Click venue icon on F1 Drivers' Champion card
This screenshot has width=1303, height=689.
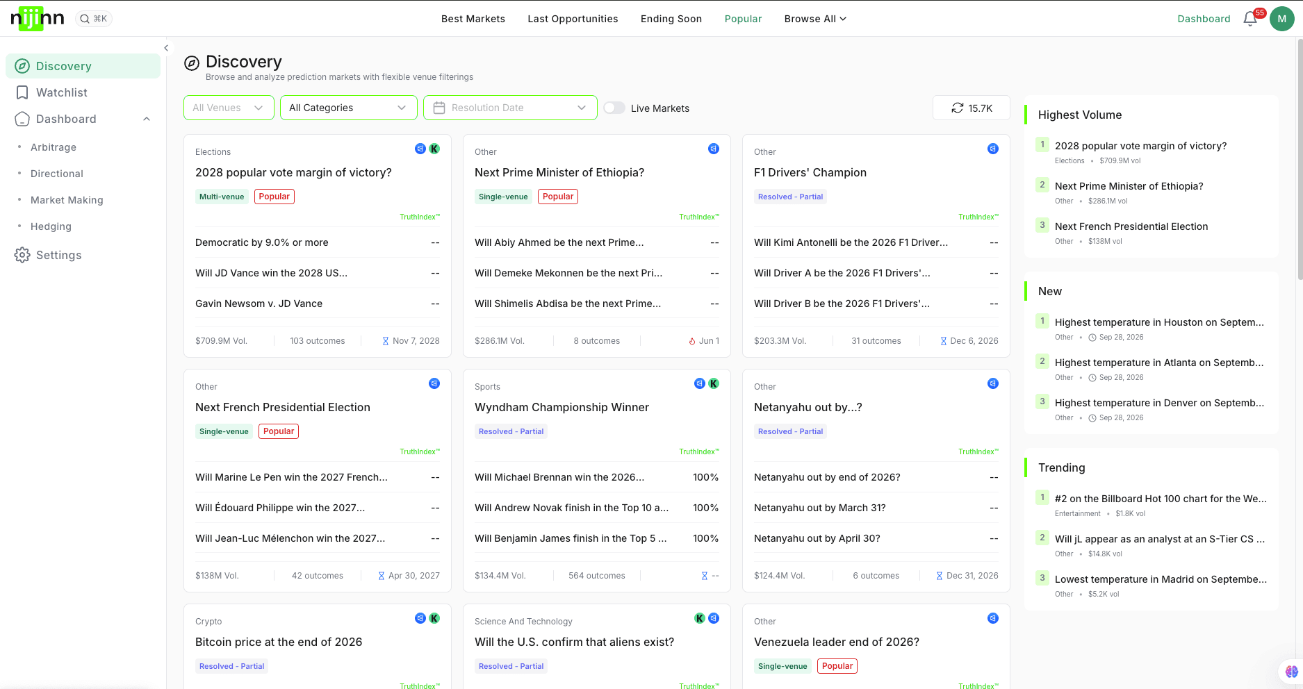click(993, 149)
